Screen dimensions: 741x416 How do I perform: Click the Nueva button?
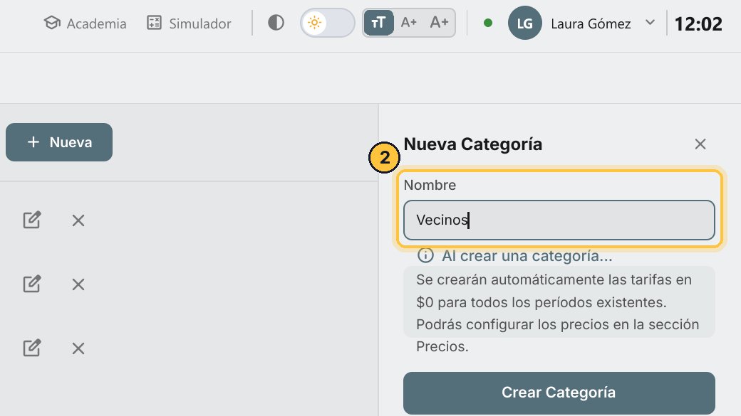(59, 142)
